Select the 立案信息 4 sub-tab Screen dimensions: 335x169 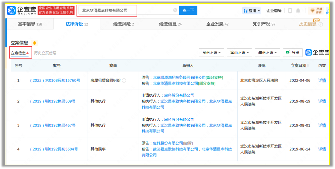click(x=20, y=53)
